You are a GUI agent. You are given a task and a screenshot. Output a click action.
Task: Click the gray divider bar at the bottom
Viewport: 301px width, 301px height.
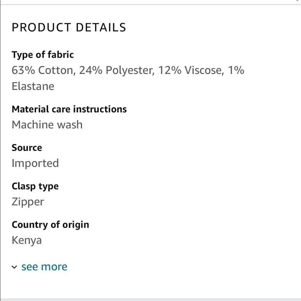(x=150, y=299)
